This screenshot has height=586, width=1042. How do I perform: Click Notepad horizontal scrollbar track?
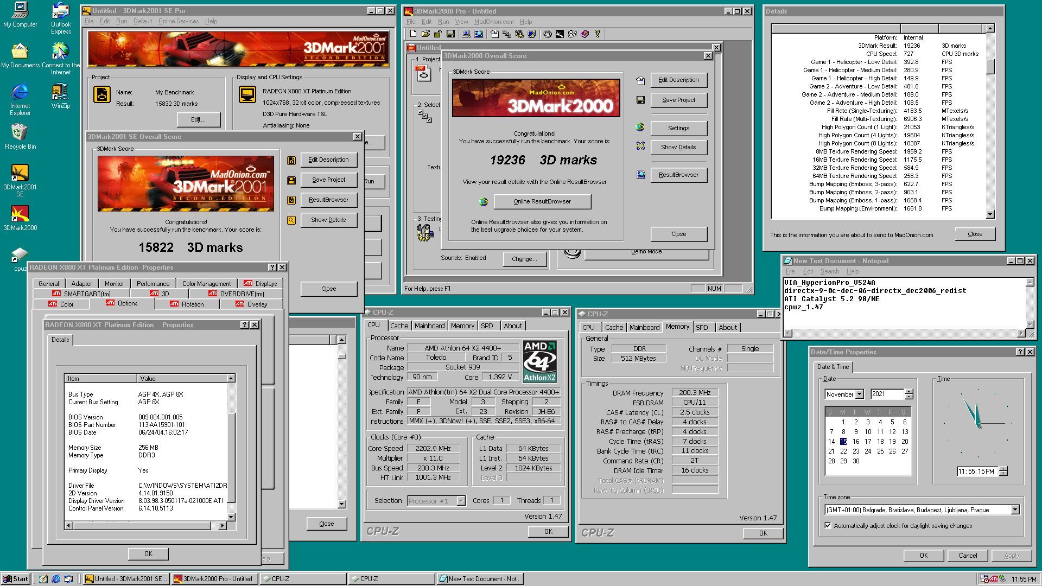pyautogui.click(x=905, y=333)
